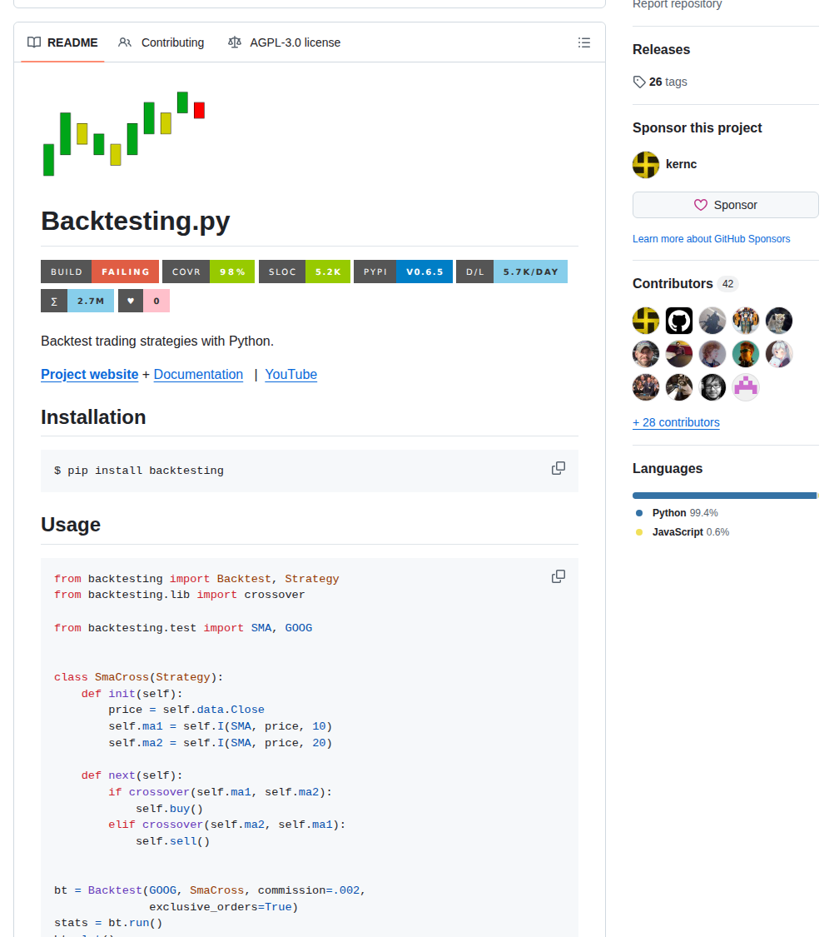Click the Languages usage bar
The width and height of the screenshot is (839, 937).
[726, 496]
